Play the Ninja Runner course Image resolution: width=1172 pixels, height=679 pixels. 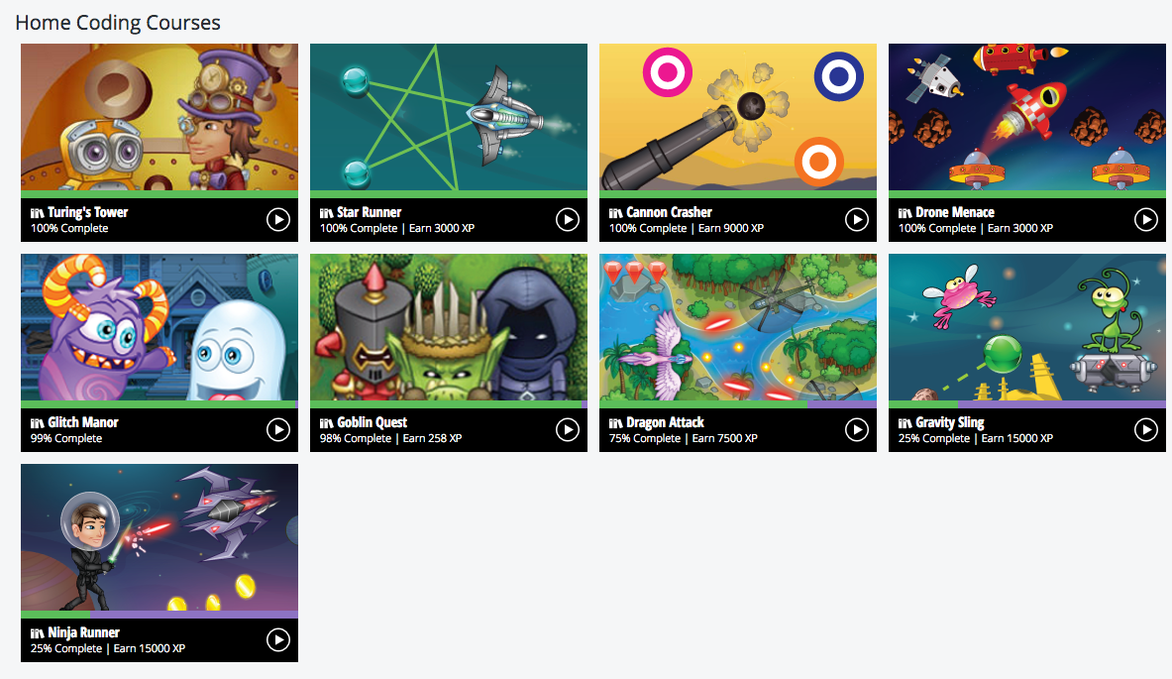point(278,640)
